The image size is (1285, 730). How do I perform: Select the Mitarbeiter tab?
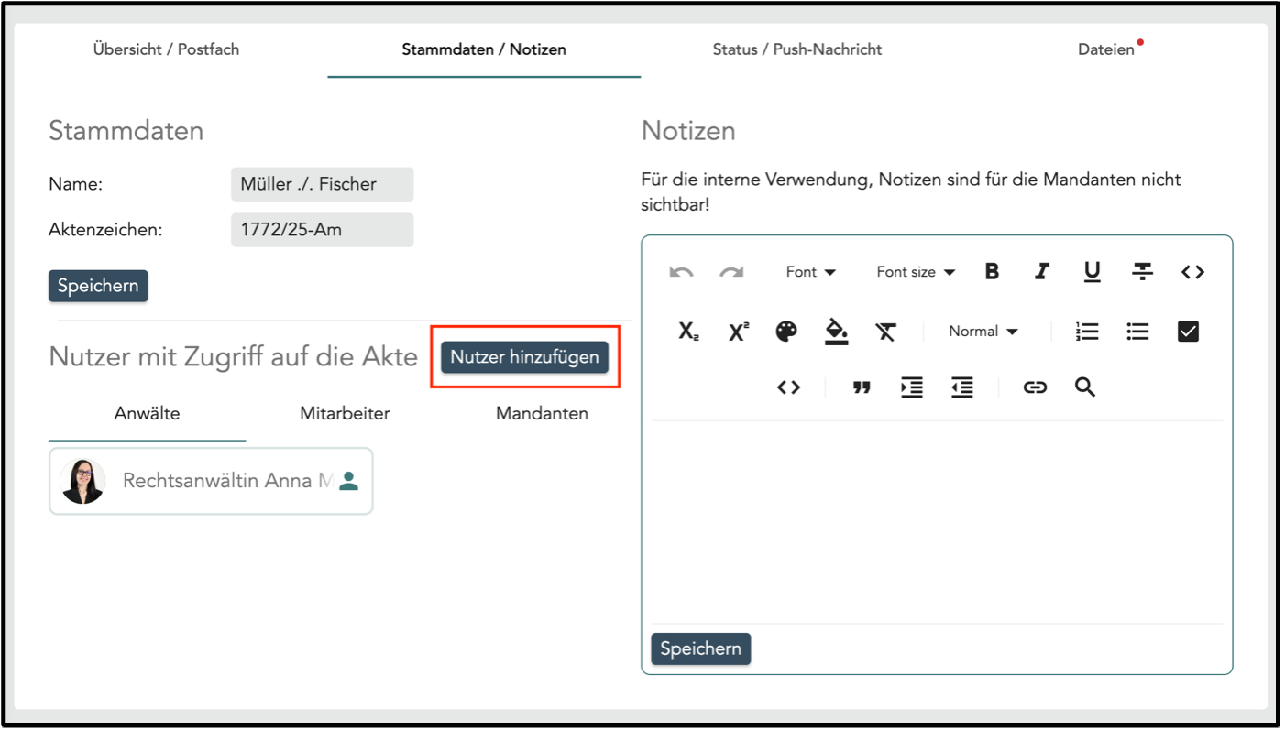345,414
